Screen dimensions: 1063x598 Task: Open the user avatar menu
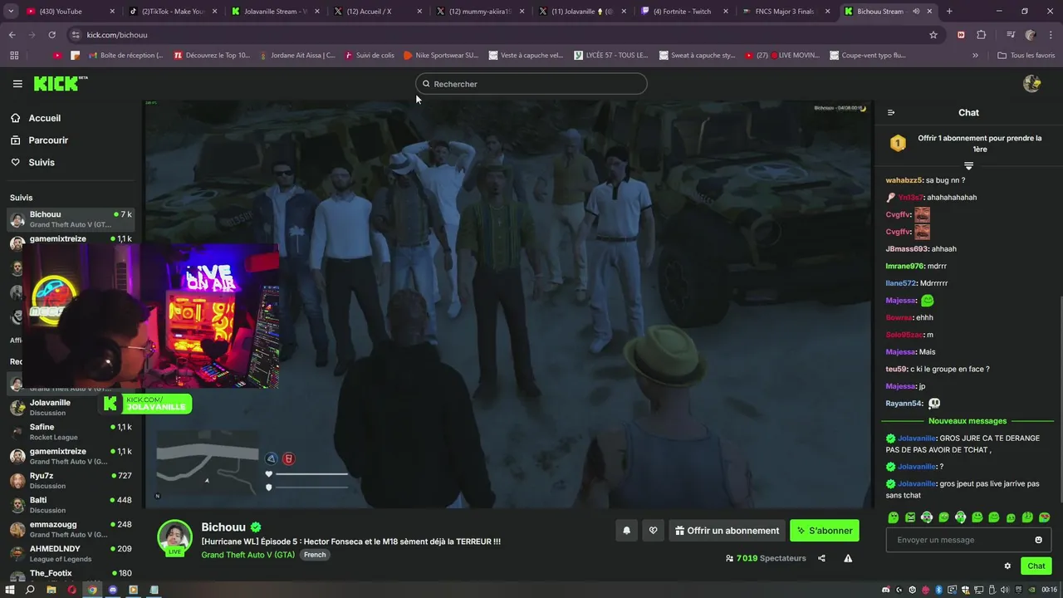tap(1032, 84)
